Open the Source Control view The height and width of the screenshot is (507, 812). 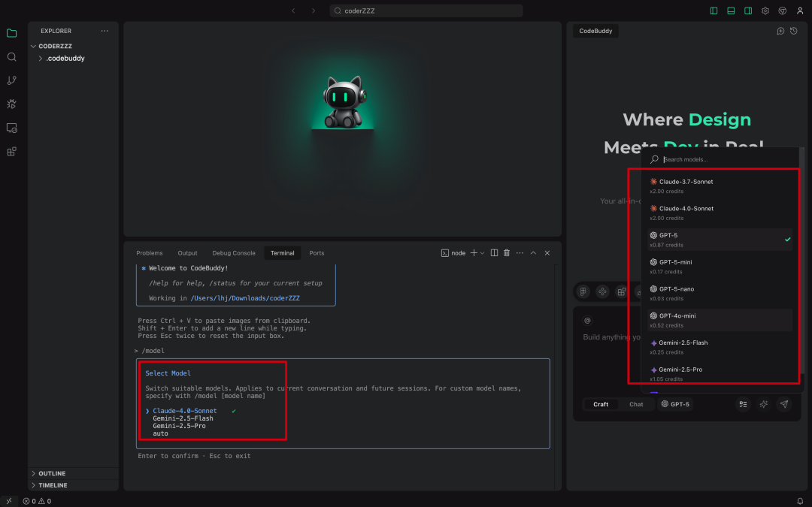point(11,80)
